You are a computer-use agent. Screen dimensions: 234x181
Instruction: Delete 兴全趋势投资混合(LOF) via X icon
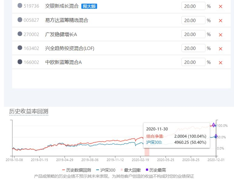pos(221,48)
